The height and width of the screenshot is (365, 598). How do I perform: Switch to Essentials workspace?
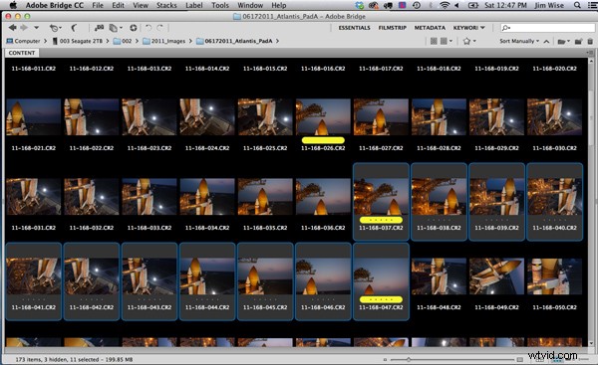click(354, 28)
